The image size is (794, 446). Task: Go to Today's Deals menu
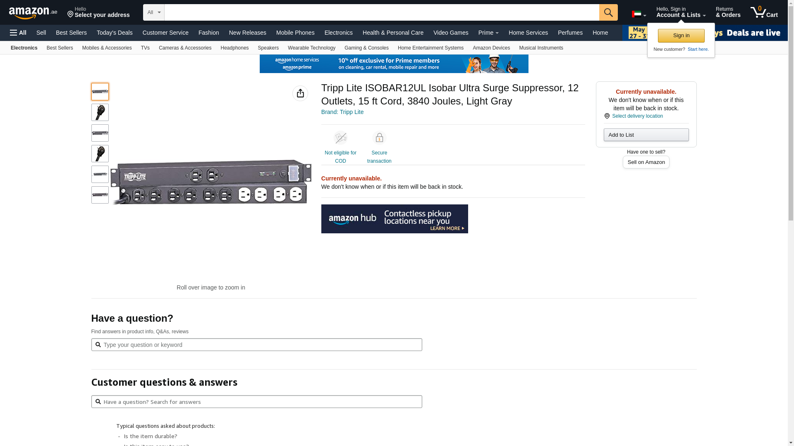click(115, 33)
